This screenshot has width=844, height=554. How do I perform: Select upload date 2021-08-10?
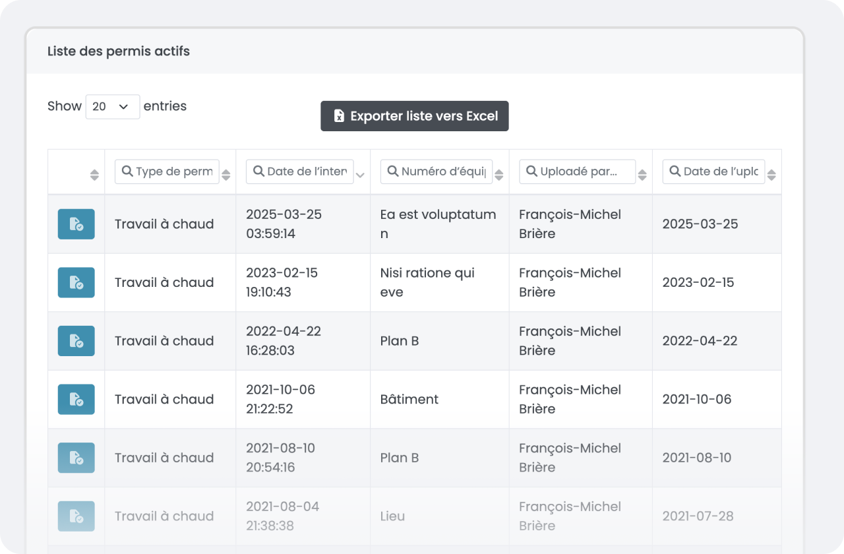pyautogui.click(x=697, y=458)
